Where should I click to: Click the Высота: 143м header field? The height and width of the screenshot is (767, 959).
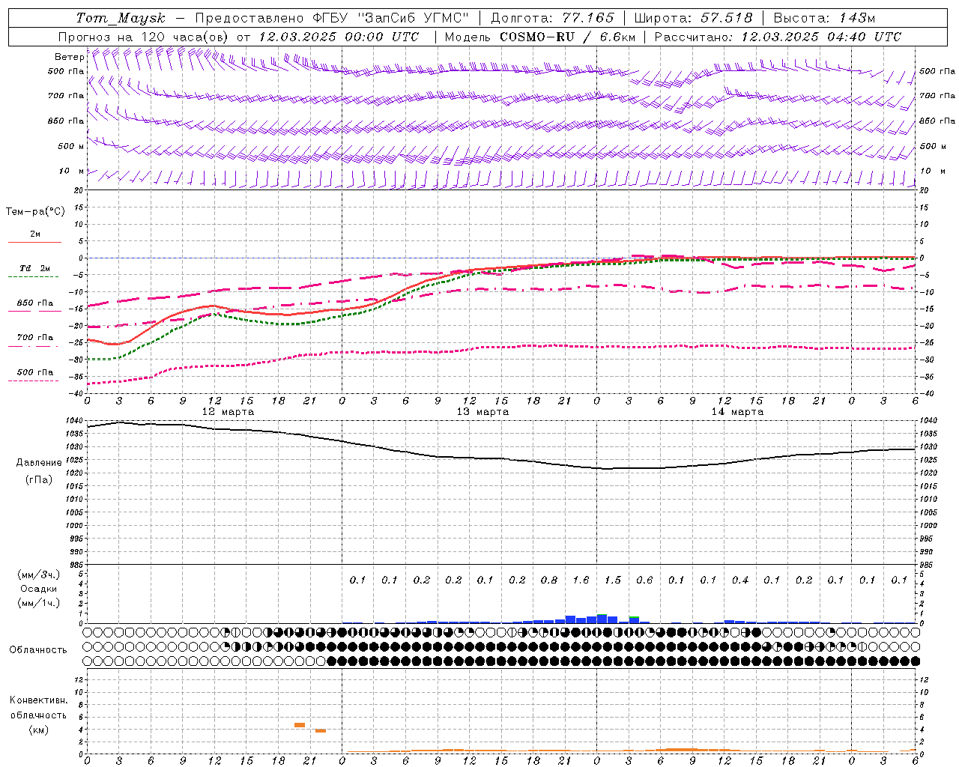pos(825,18)
